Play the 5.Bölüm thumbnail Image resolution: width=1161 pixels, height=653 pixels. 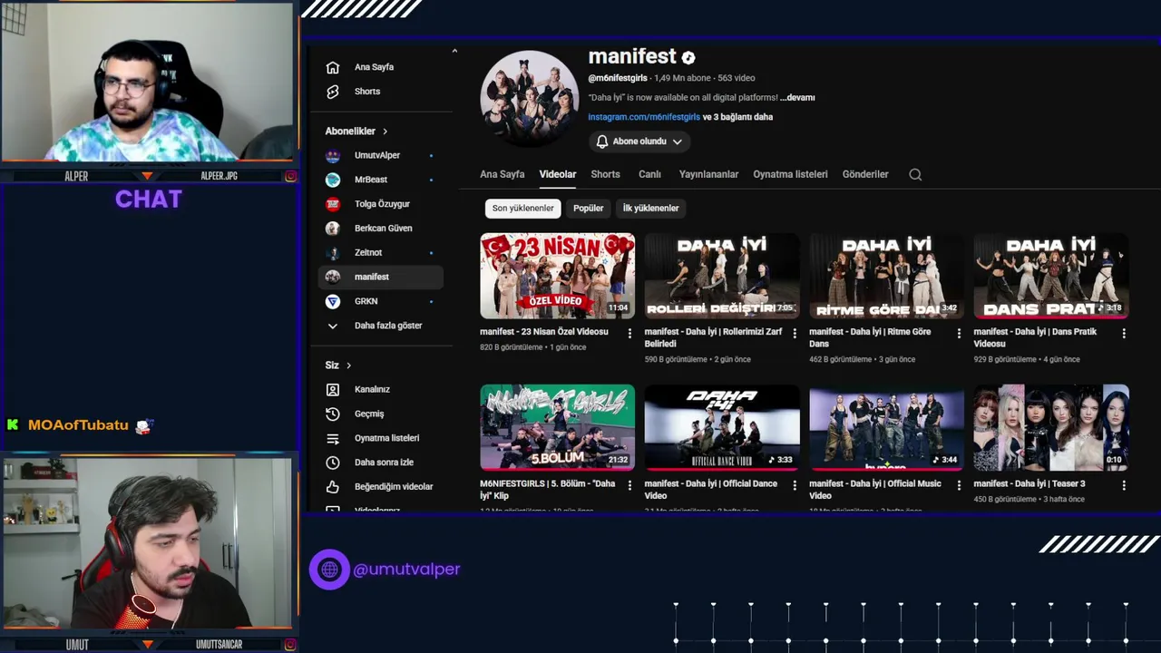click(557, 427)
